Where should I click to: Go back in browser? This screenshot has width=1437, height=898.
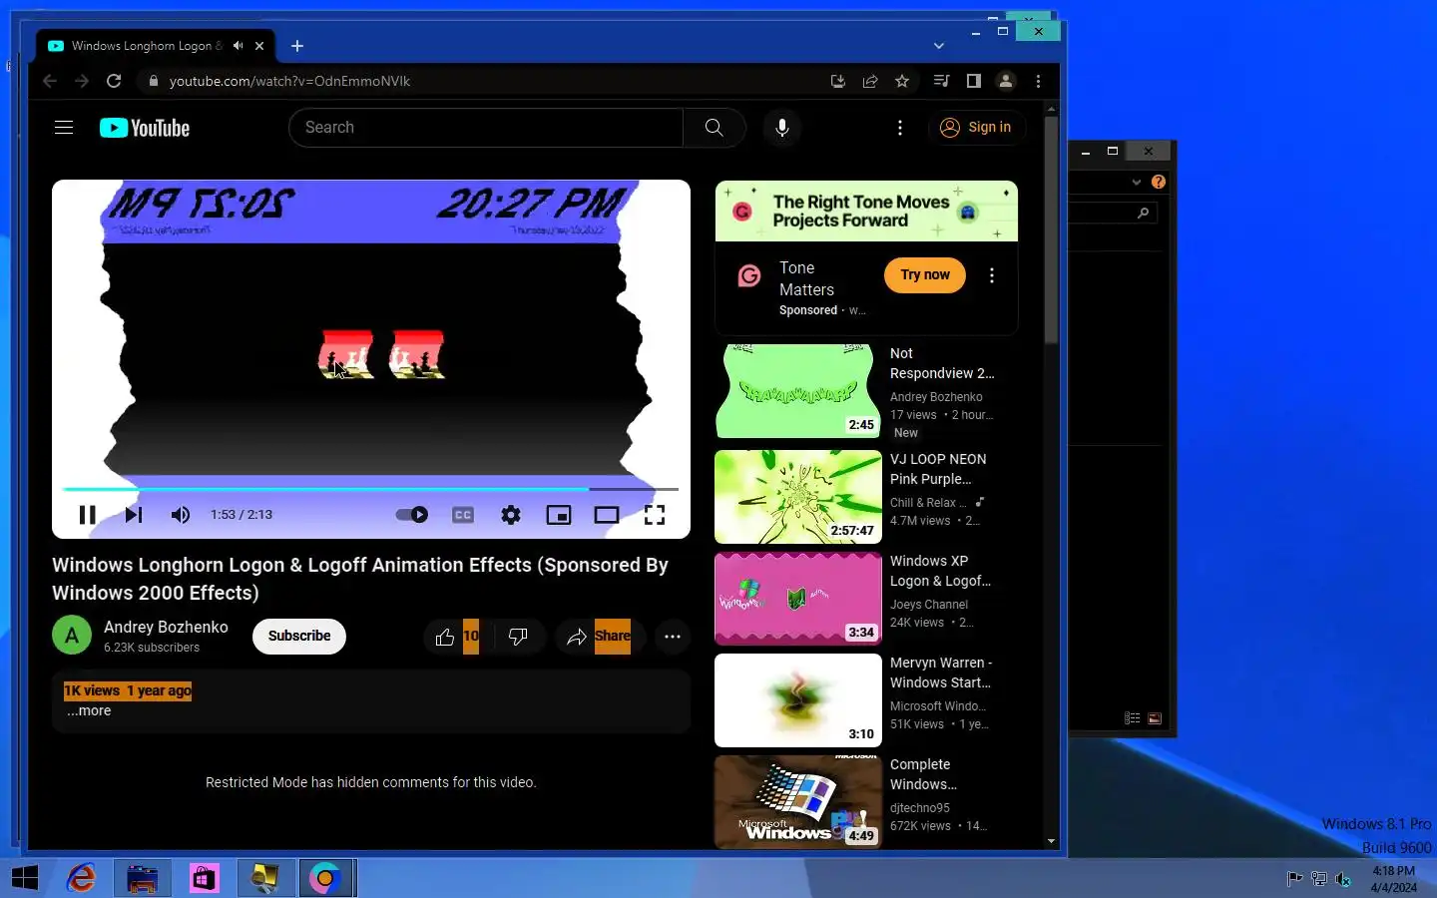pos(50,81)
